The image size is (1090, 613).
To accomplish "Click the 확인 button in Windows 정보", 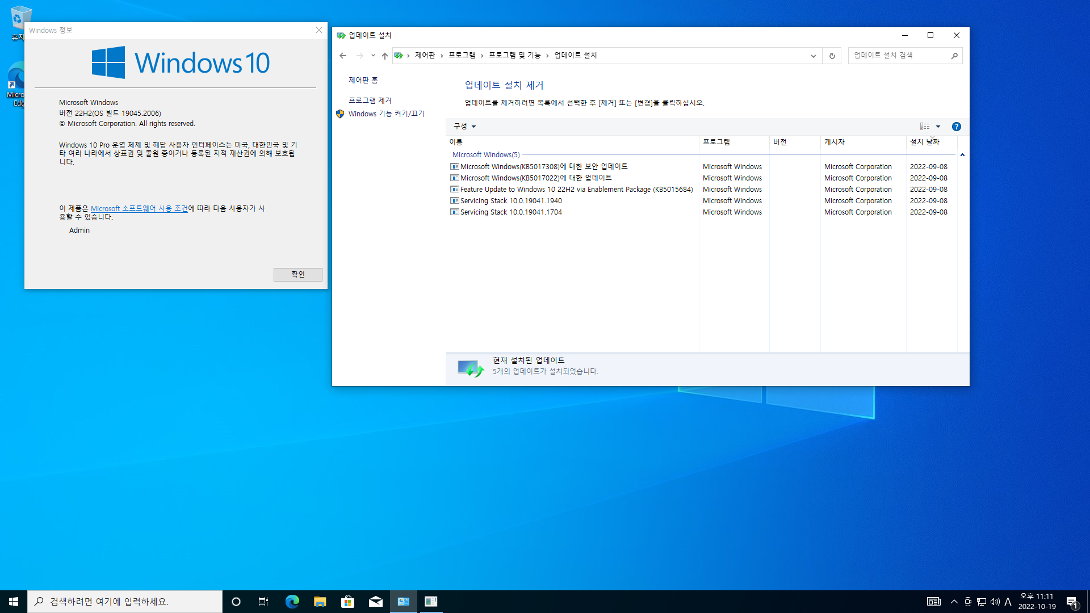I will [x=298, y=275].
